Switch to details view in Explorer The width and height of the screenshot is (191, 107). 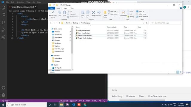click(178, 72)
